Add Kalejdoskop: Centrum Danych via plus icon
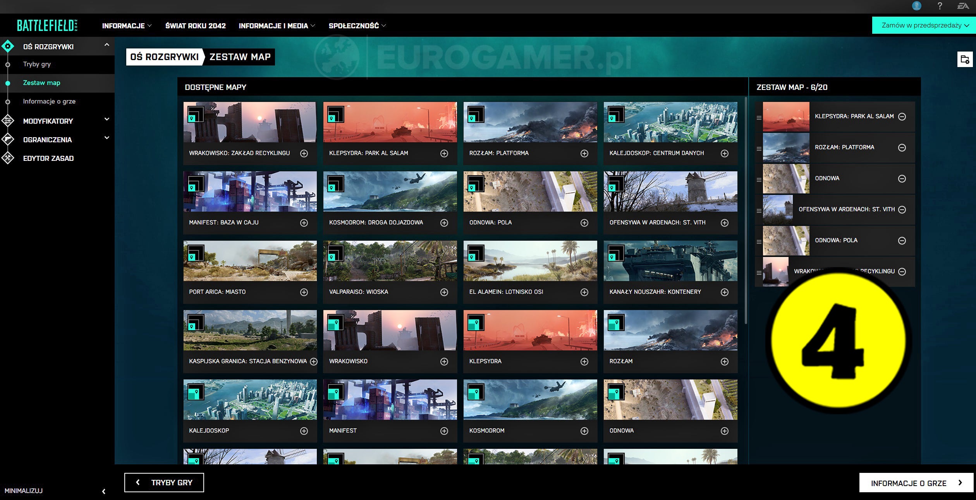 725,153
